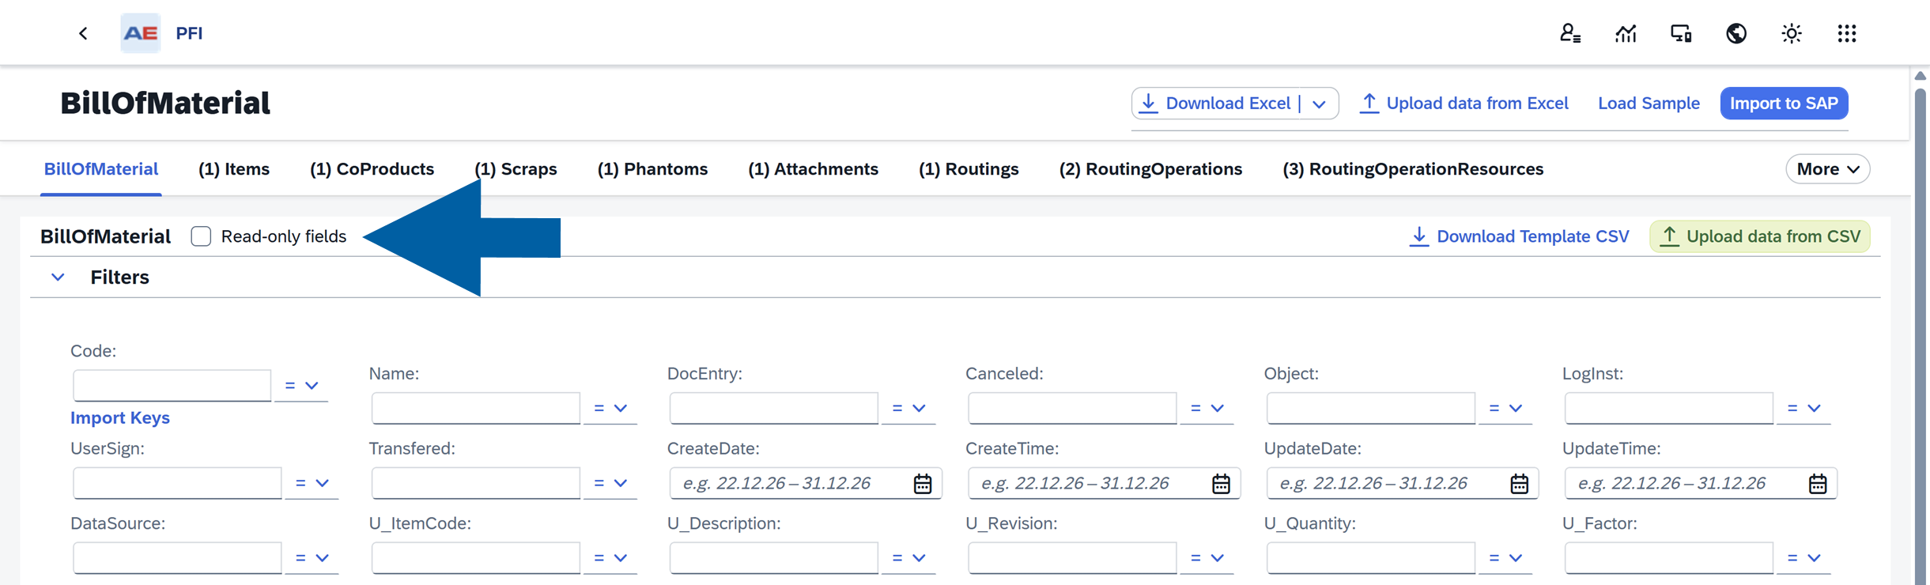Image resolution: width=1930 pixels, height=585 pixels.
Task: Click the Import Keys link
Action: click(120, 417)
